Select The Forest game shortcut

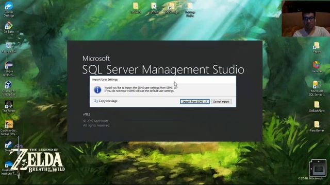coord(9,106)
